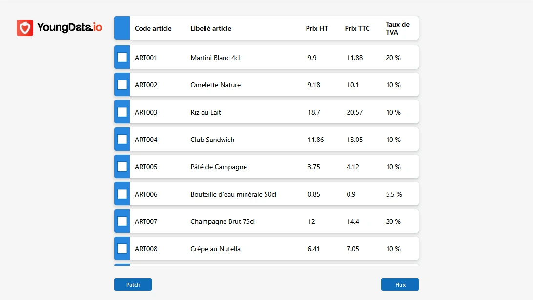Click the 0.85 Prix HT value
The width and height of the screenshot is (533, 300).
click(314, 194)
